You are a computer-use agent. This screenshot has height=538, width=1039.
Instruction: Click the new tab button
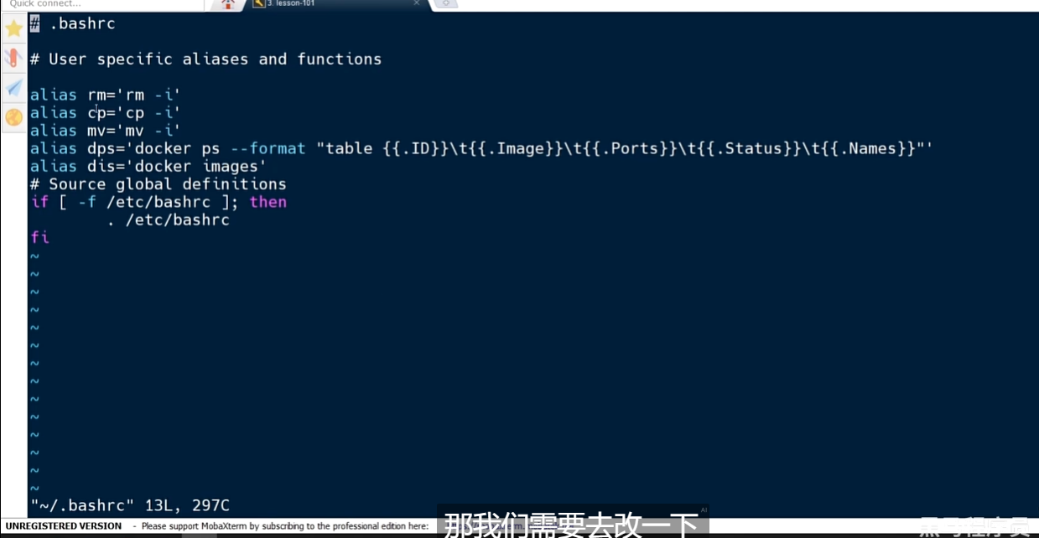445,4
